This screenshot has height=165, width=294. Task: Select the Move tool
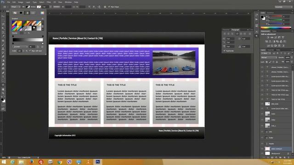3,16
